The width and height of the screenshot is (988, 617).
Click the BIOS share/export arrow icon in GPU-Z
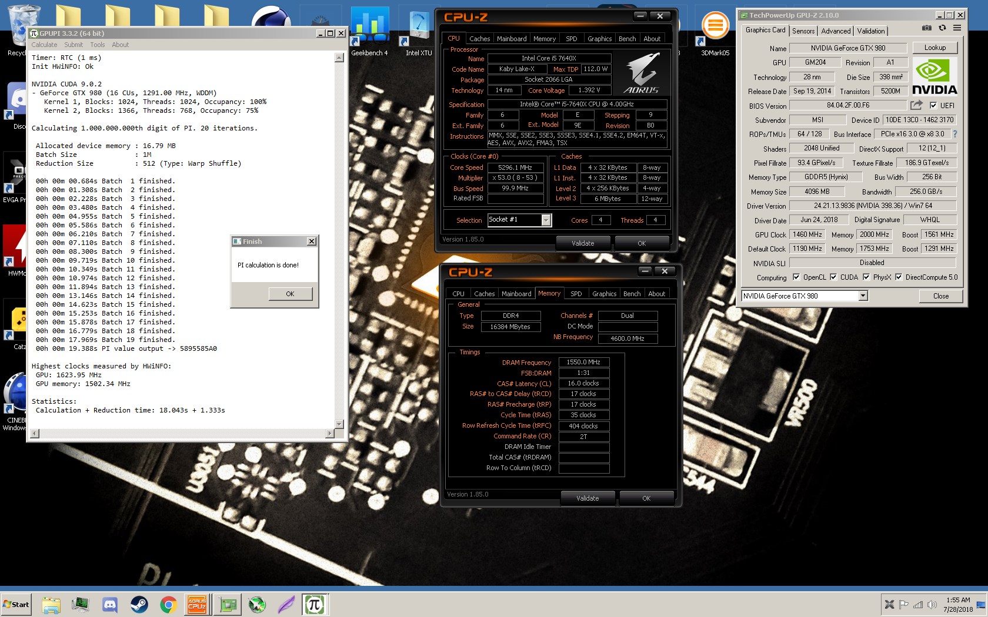pos(916,105)
